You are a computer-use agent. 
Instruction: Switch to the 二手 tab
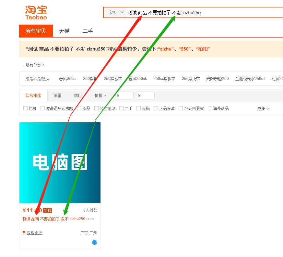point(88,31)
